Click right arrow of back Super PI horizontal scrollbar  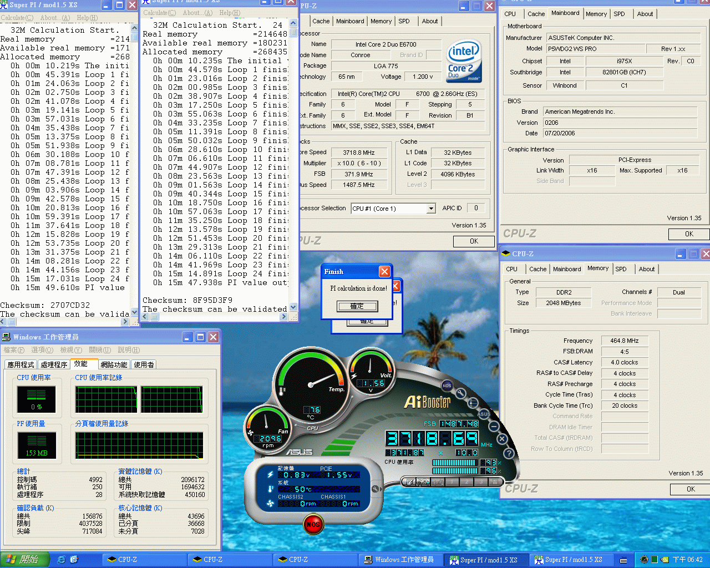coord(125,322)
